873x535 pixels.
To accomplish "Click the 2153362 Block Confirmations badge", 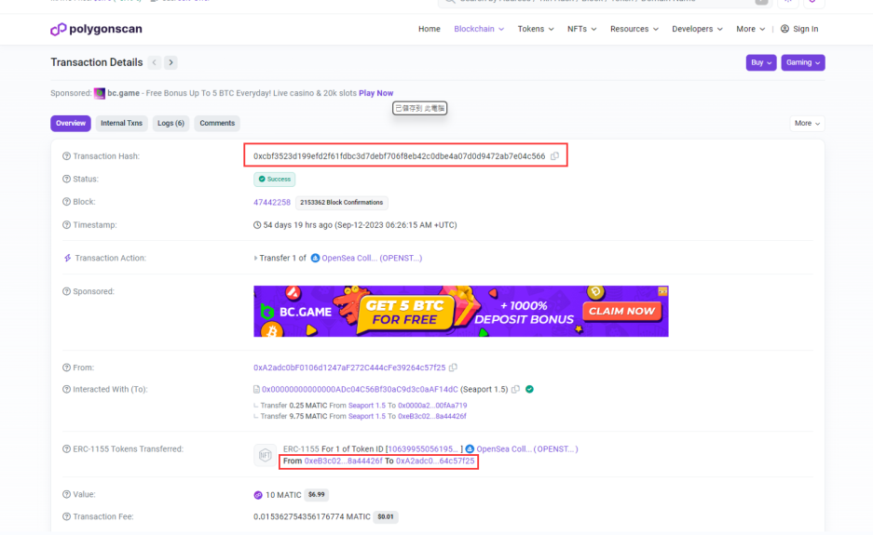I will (x=341, y=203).
